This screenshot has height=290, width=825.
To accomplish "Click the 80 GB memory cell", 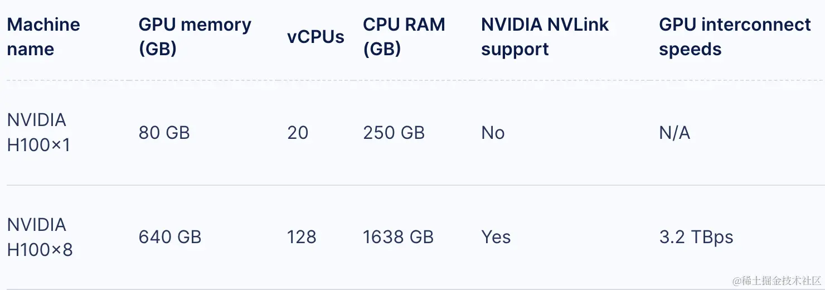I will tap(164, 133).
